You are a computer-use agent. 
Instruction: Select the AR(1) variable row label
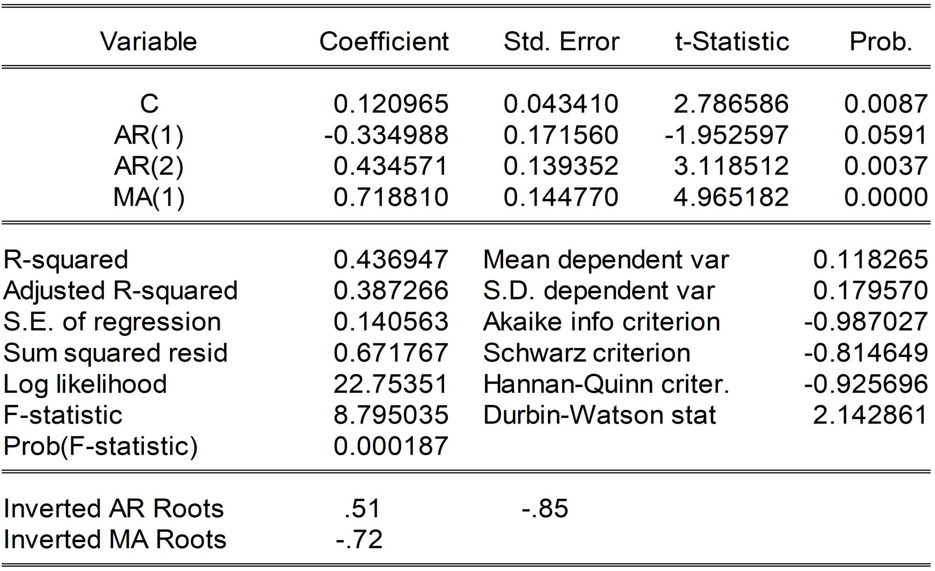pyautogui.click(x=149, y=135)
